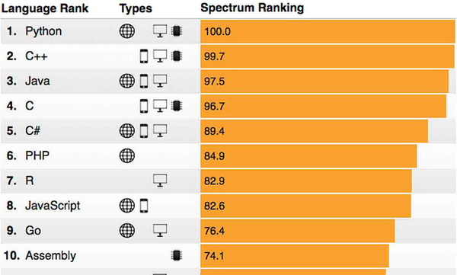Select the Language Rank column header
The height and width of the screenshot is (275, 457).
pos(45,8)
